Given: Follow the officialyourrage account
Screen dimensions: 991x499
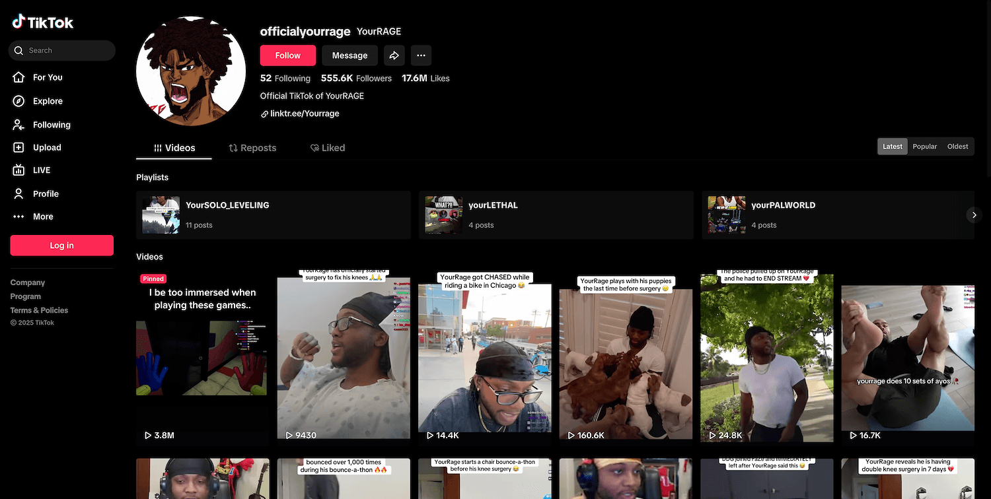Looking at the screenshot, I should coord(287,55).
